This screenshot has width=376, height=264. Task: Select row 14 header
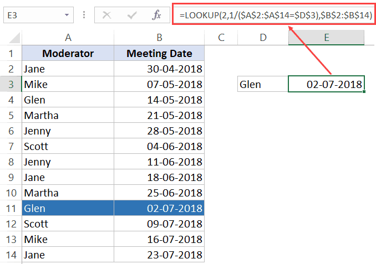pos(11,255)
